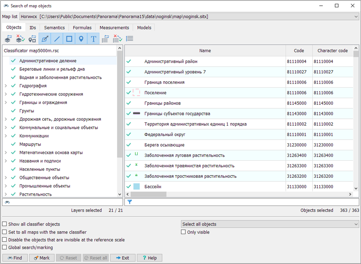Open the Map list dropdown
361x264 pixels.
356,17
